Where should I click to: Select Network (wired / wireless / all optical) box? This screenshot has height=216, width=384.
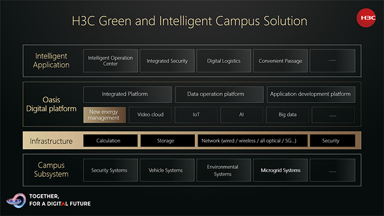[x=252, y=141]
